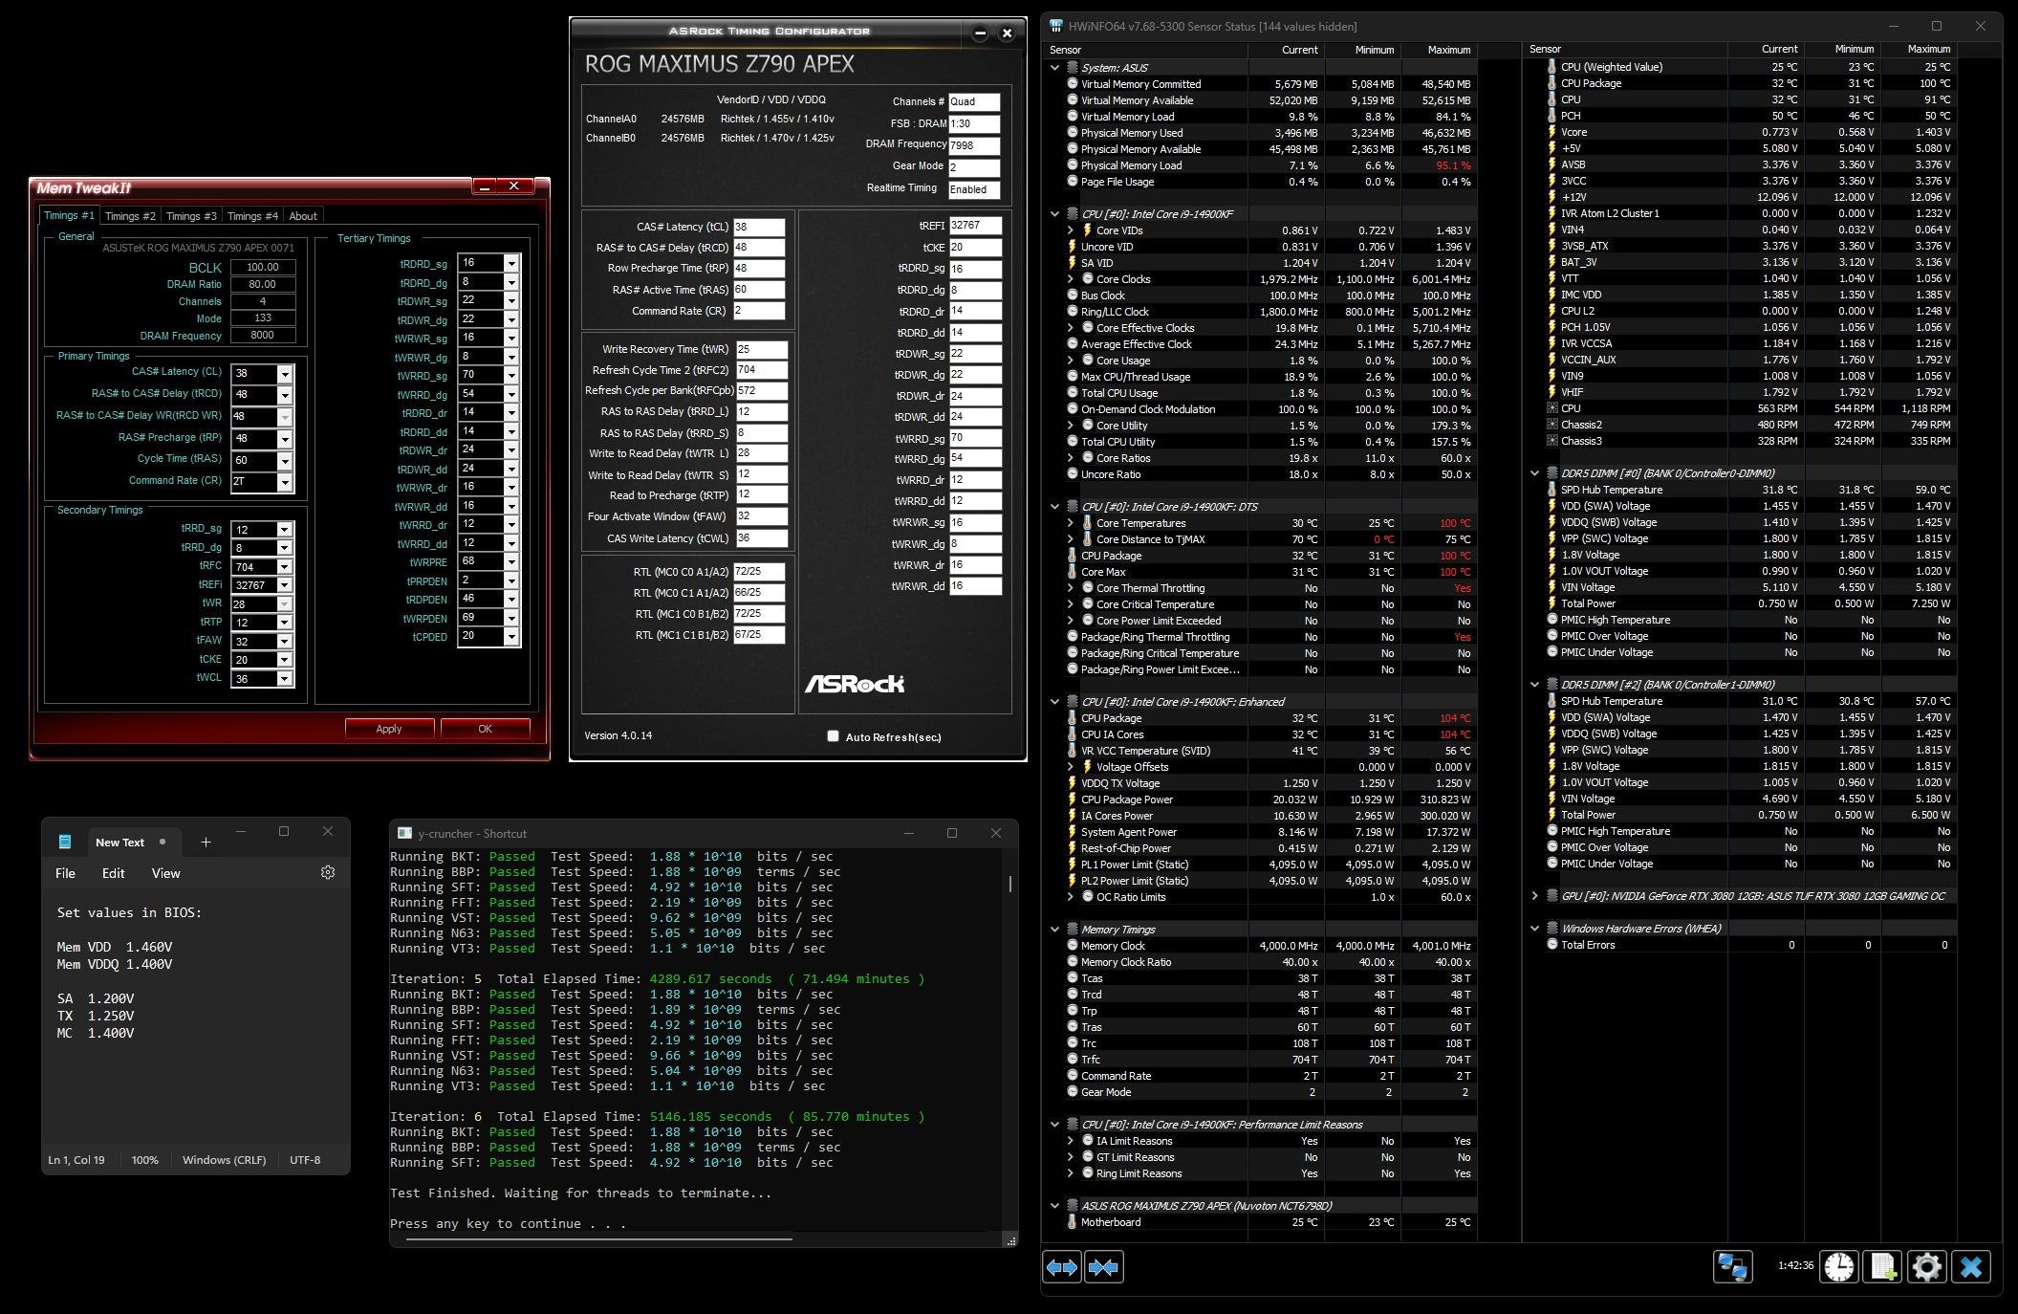The width and height of the screenshot is (2018, 1314).
Task: Expand the NVIDIA GeForce RTX 3080 GPU section
Action: [1535, 896]
